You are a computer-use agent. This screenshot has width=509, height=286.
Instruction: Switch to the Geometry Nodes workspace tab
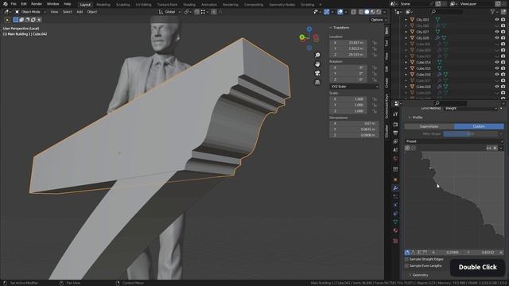[x=282, y=5]
